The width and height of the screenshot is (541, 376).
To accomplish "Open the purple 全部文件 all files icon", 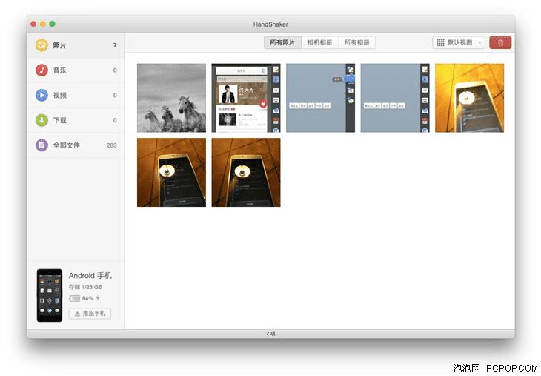I will [x=42, y=145].
